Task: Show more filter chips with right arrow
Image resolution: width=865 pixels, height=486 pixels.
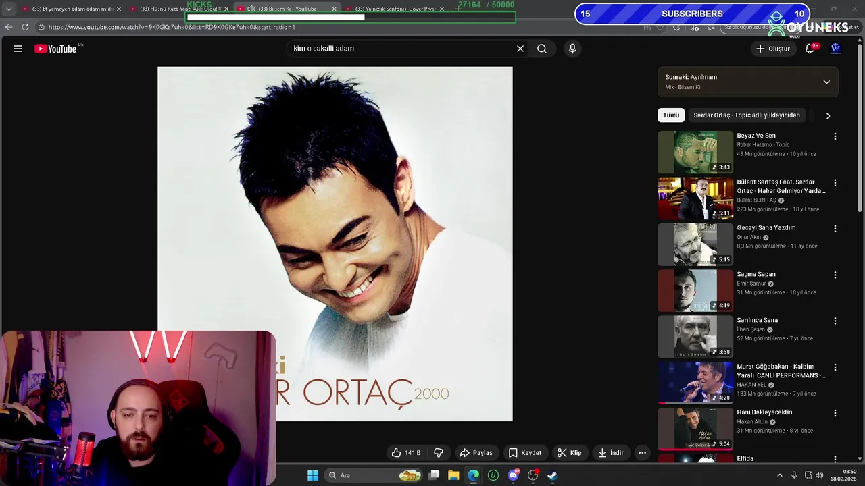Action: [828, 115]
